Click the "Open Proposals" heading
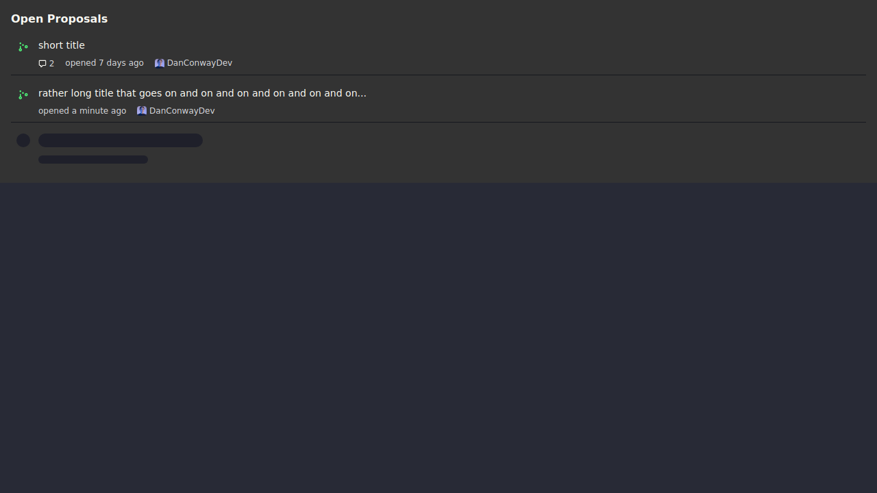 (x=59, y=18)
